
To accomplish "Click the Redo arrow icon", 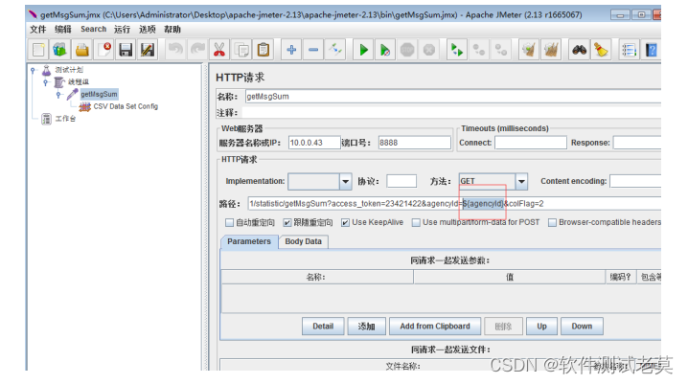I will click(197, 50).
